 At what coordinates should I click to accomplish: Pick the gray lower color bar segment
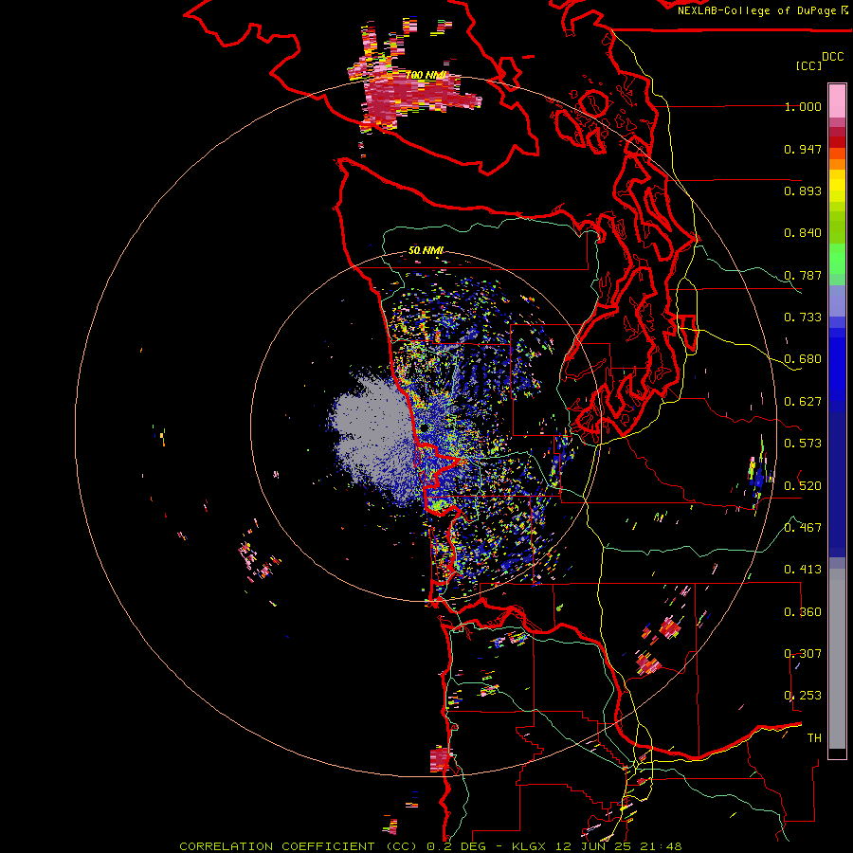click(x=837, y=659)
